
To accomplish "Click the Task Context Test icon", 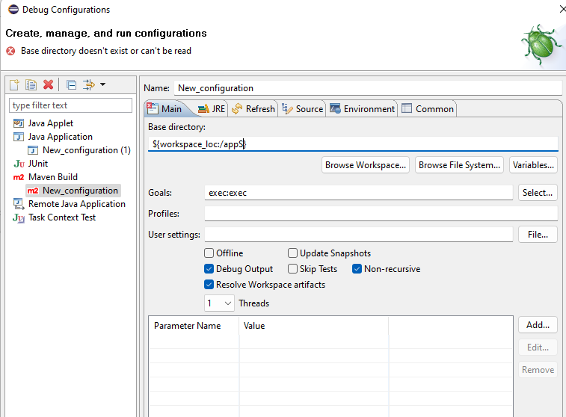I will click(19, 218).
